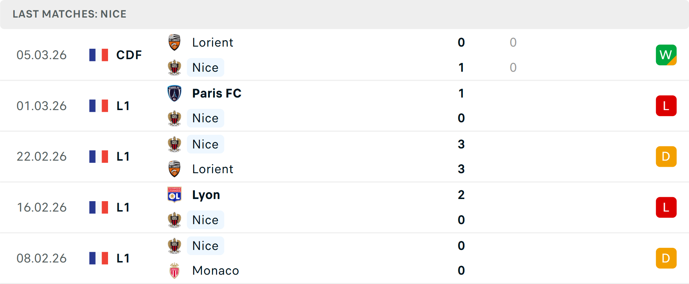Click the Paris FC club crest

tap(174, 94)
